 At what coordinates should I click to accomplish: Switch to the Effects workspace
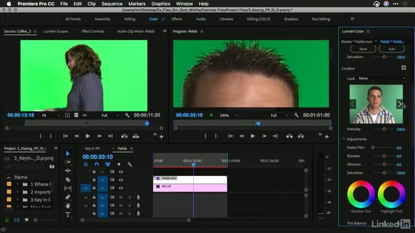[x=177, y=19]
